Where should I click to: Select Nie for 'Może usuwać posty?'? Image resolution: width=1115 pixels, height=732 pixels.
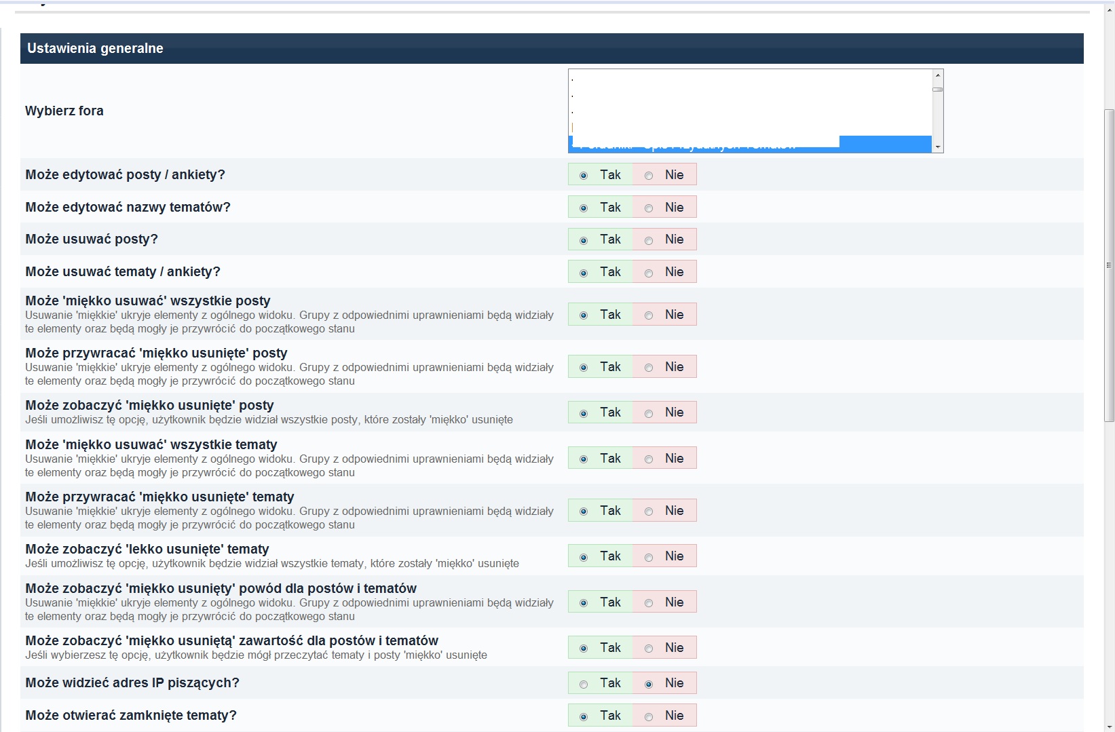point(649,240)
